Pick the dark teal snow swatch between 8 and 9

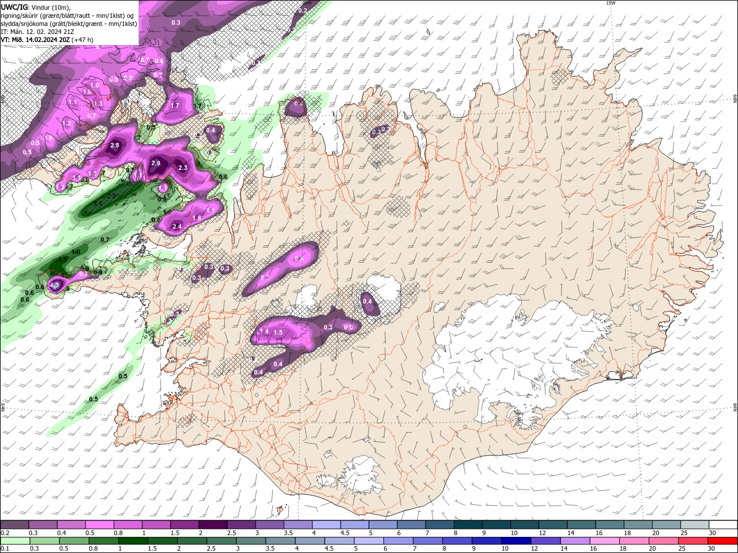[468, 525]
